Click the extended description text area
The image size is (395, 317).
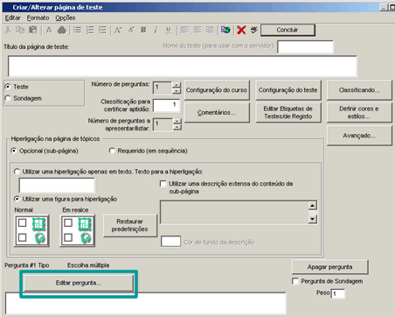(234, 212)
